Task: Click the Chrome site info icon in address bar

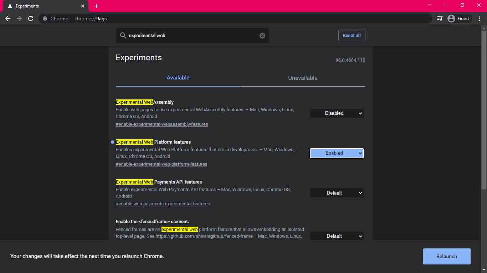Action: (45, 19)
